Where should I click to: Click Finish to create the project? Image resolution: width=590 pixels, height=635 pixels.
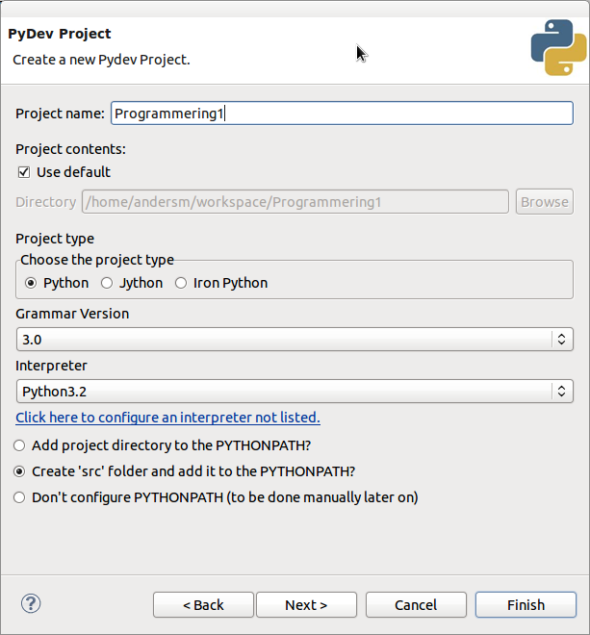[526, 605]
